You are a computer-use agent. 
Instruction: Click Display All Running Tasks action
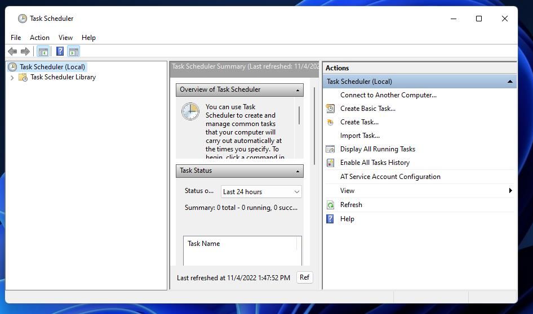(377, 149)
